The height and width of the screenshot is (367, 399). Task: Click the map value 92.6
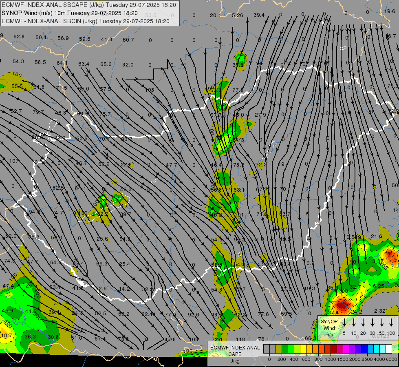pyautogui.click(x=194, y=314)
